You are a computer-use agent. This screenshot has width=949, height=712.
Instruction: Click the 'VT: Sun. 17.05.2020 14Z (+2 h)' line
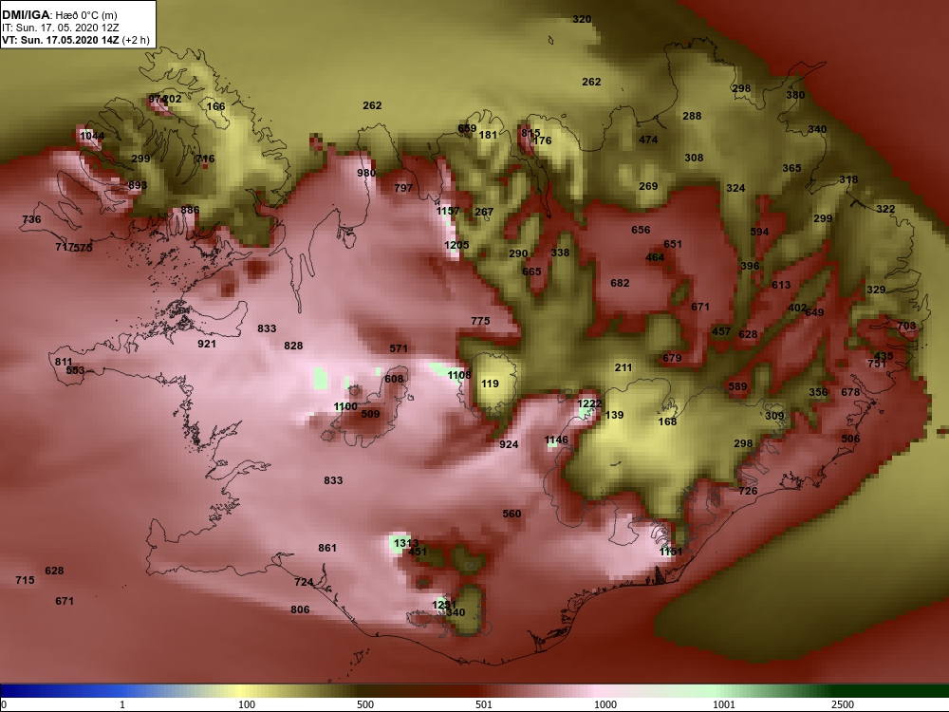pos(75,40)
